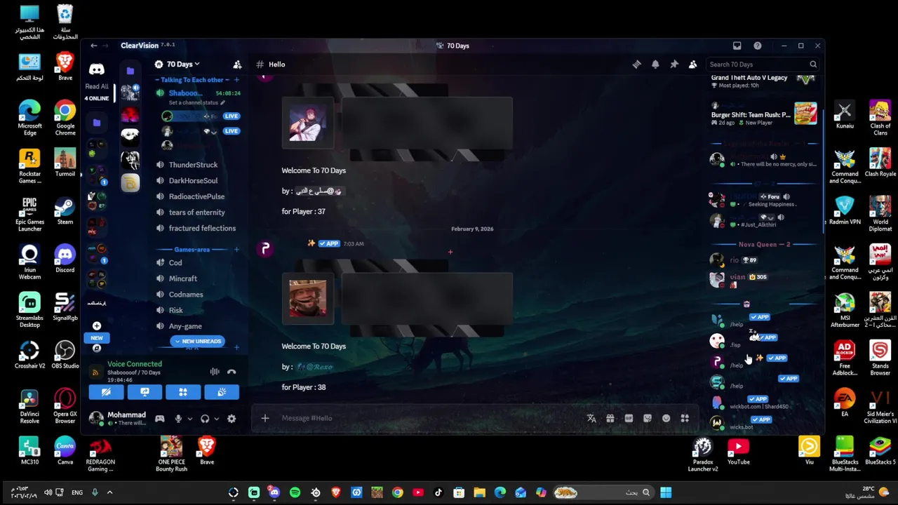Open microphone input options arrow
Screen dimensions: 898x505
click(189, 419)
